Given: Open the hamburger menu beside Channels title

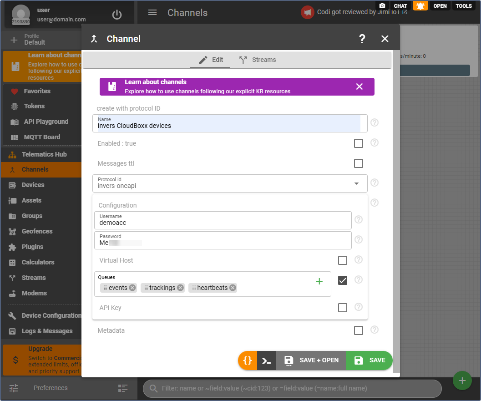Looking at the screenshot, I should coord(152,13).
